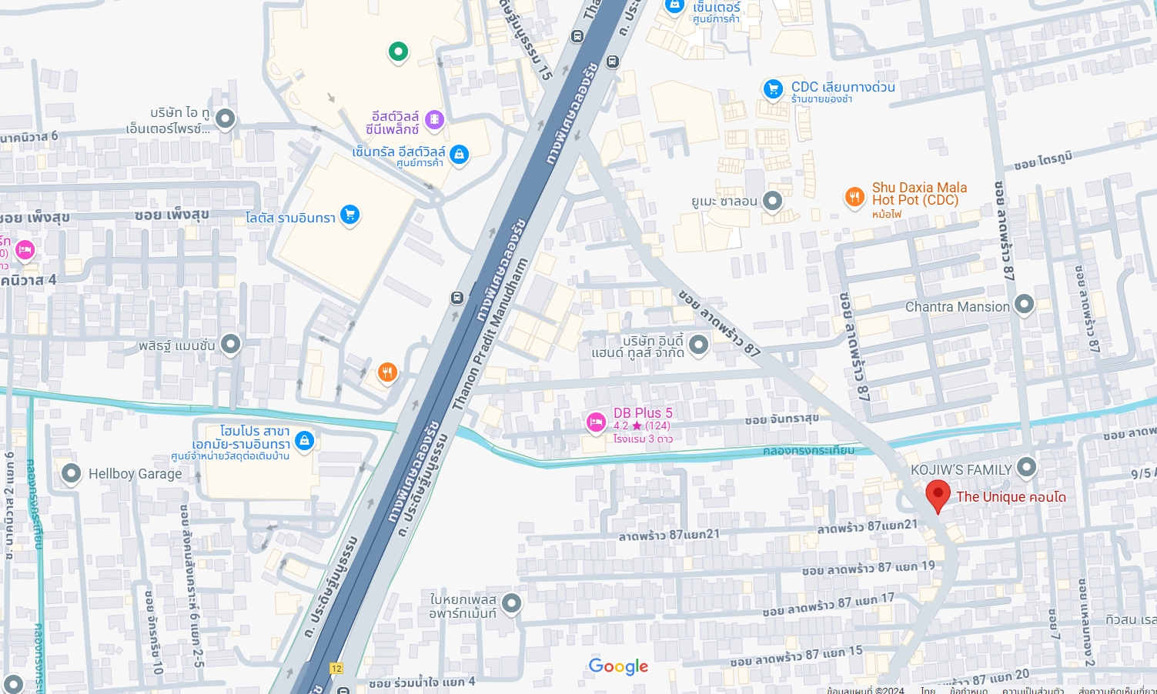1157x694 pixels.
Task: Click the purple EastVille Cineplex movie icon
Action: pos(434,119)
